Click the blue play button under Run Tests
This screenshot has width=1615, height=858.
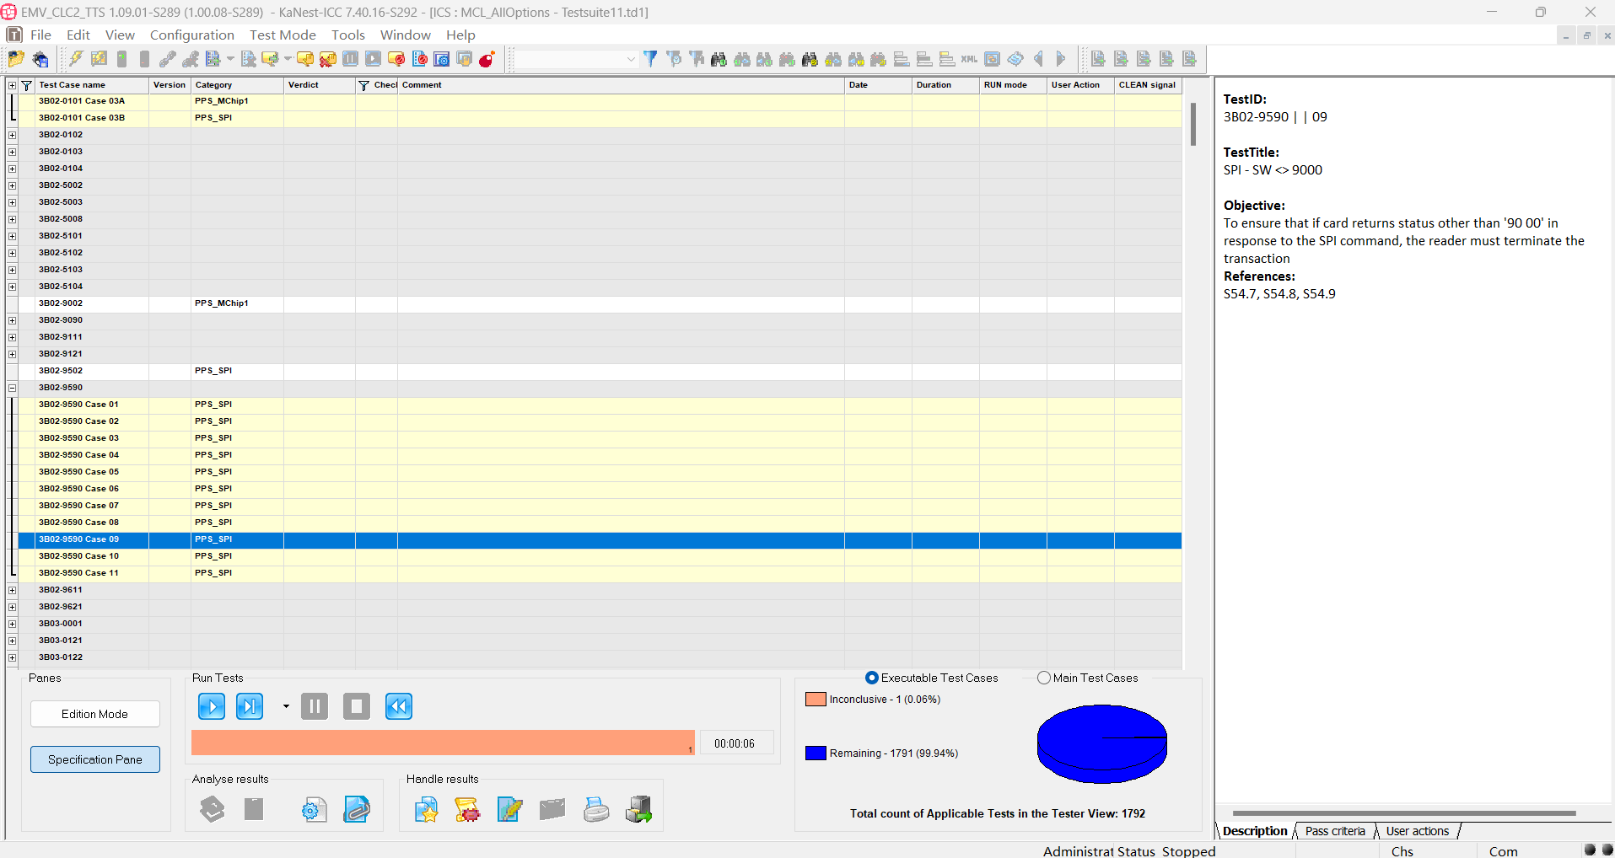pos(212,706)
